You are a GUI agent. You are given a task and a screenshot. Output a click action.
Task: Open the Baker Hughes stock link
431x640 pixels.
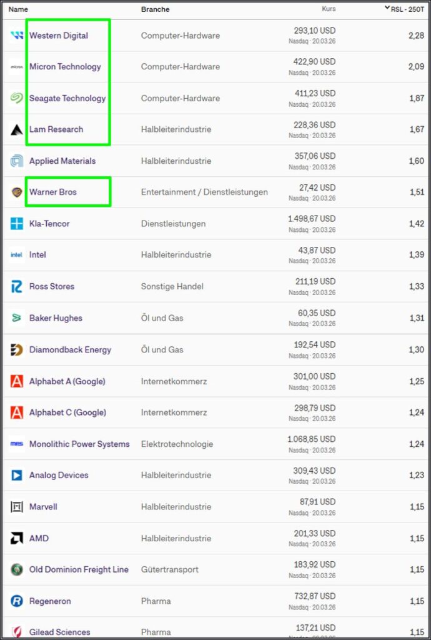[56, 318]
